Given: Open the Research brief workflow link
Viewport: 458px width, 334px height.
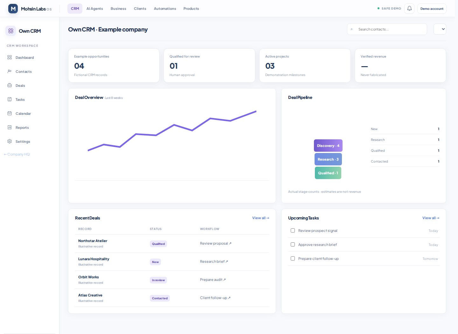Looking at the screenshot, I should [214, 261].
